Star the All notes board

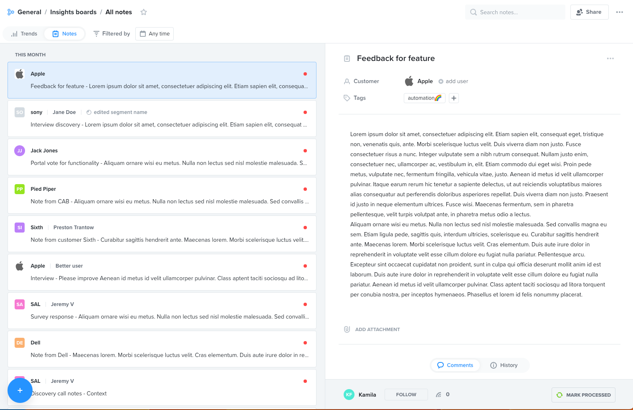(144, 12)
